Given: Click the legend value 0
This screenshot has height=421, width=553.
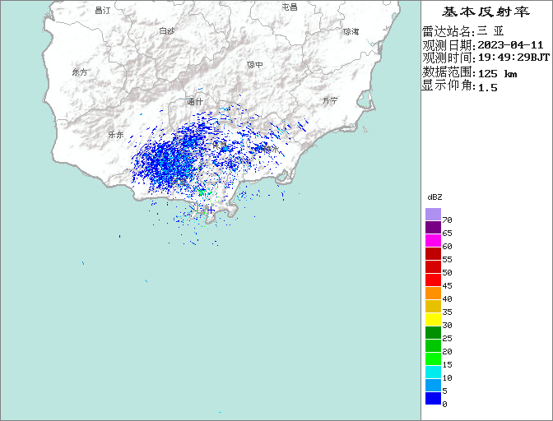Looking at the screenshot, I should pyautogui.click(x=444, y=405).
